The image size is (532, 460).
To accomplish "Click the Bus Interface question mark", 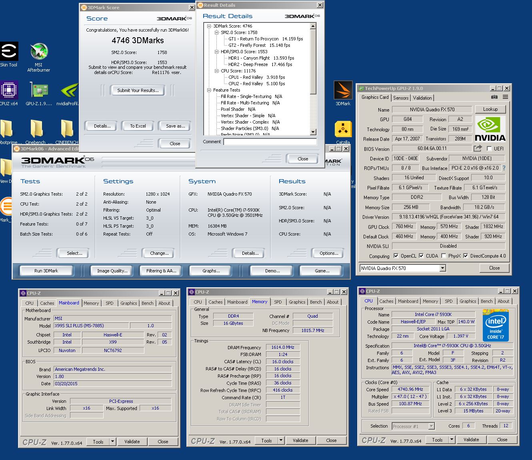I will pyautogui.click(x=504, y=168).
